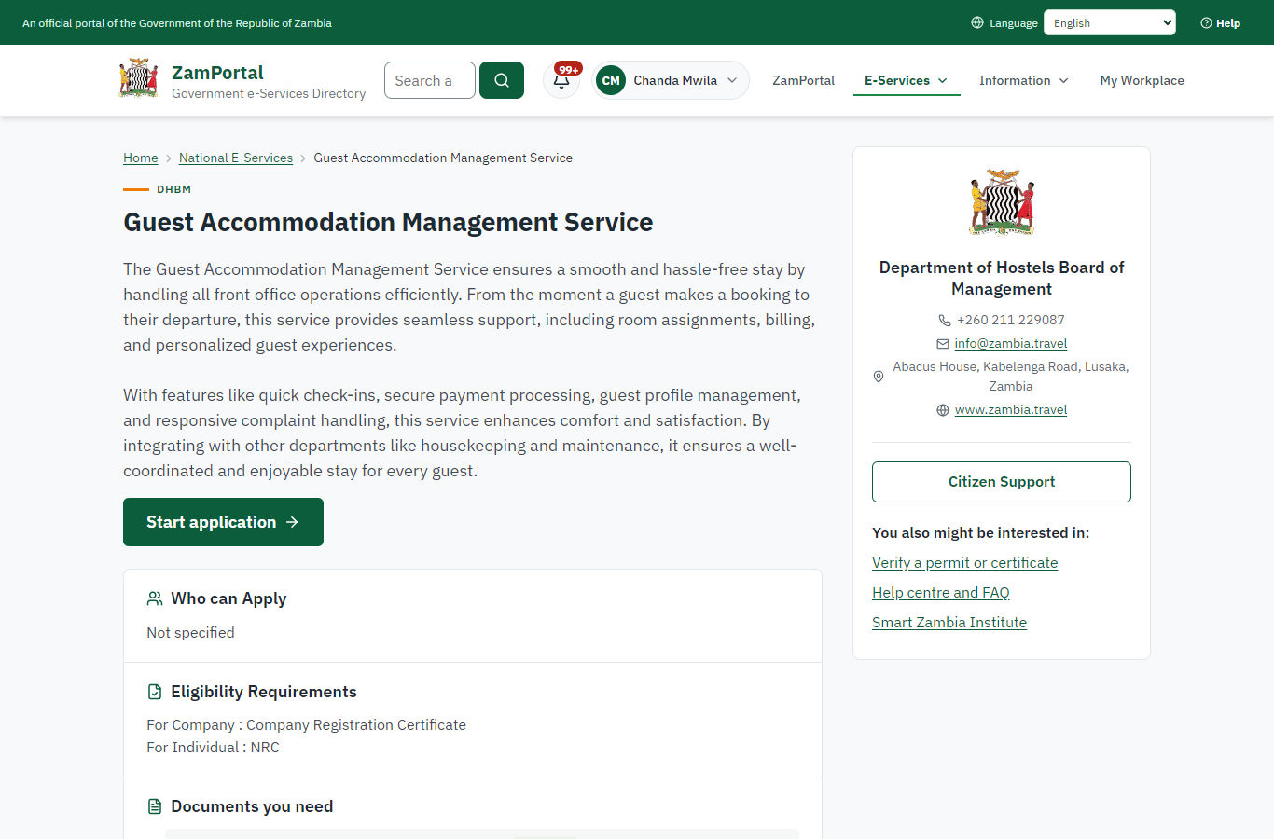
Task: Open the info@zambia.travel email link
Action: pyautogui.click(x=1011, y=343)
